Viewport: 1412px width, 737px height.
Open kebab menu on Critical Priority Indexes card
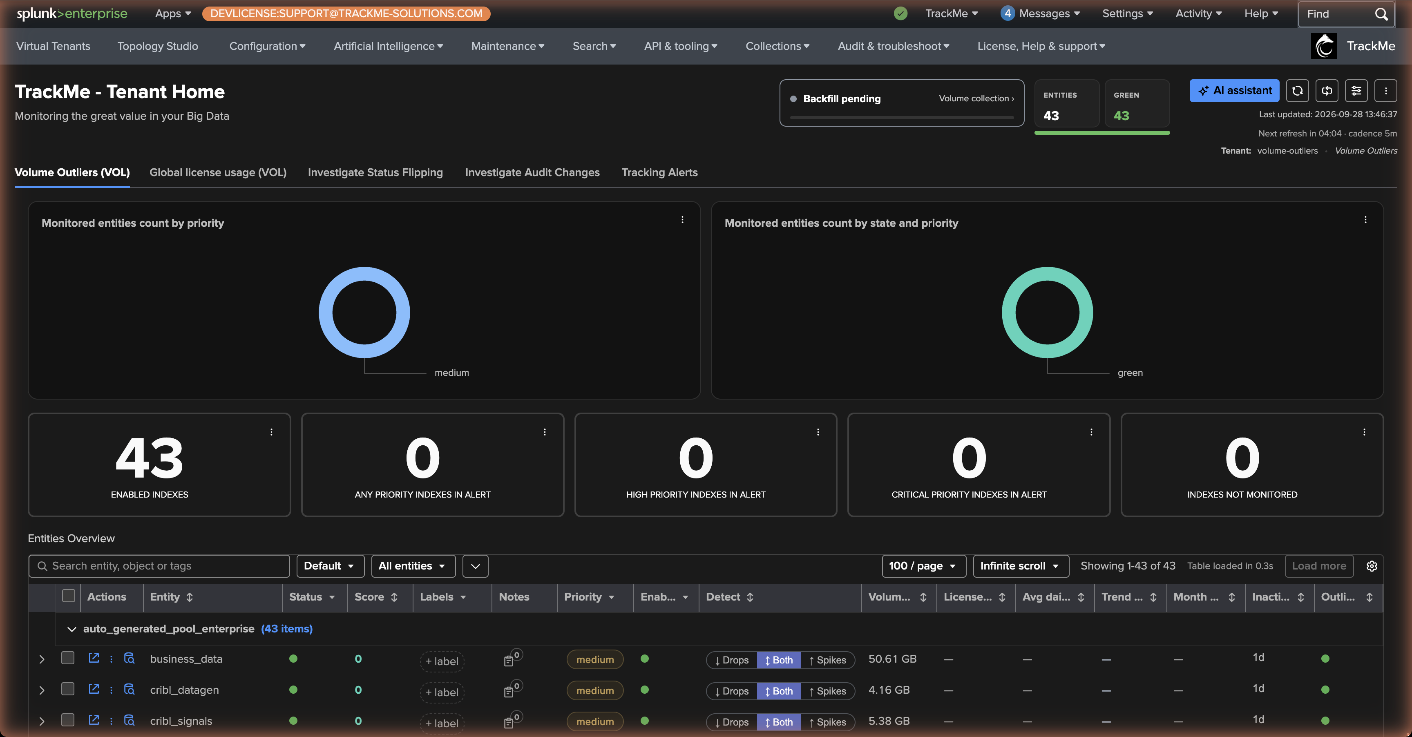point(1091,432)
